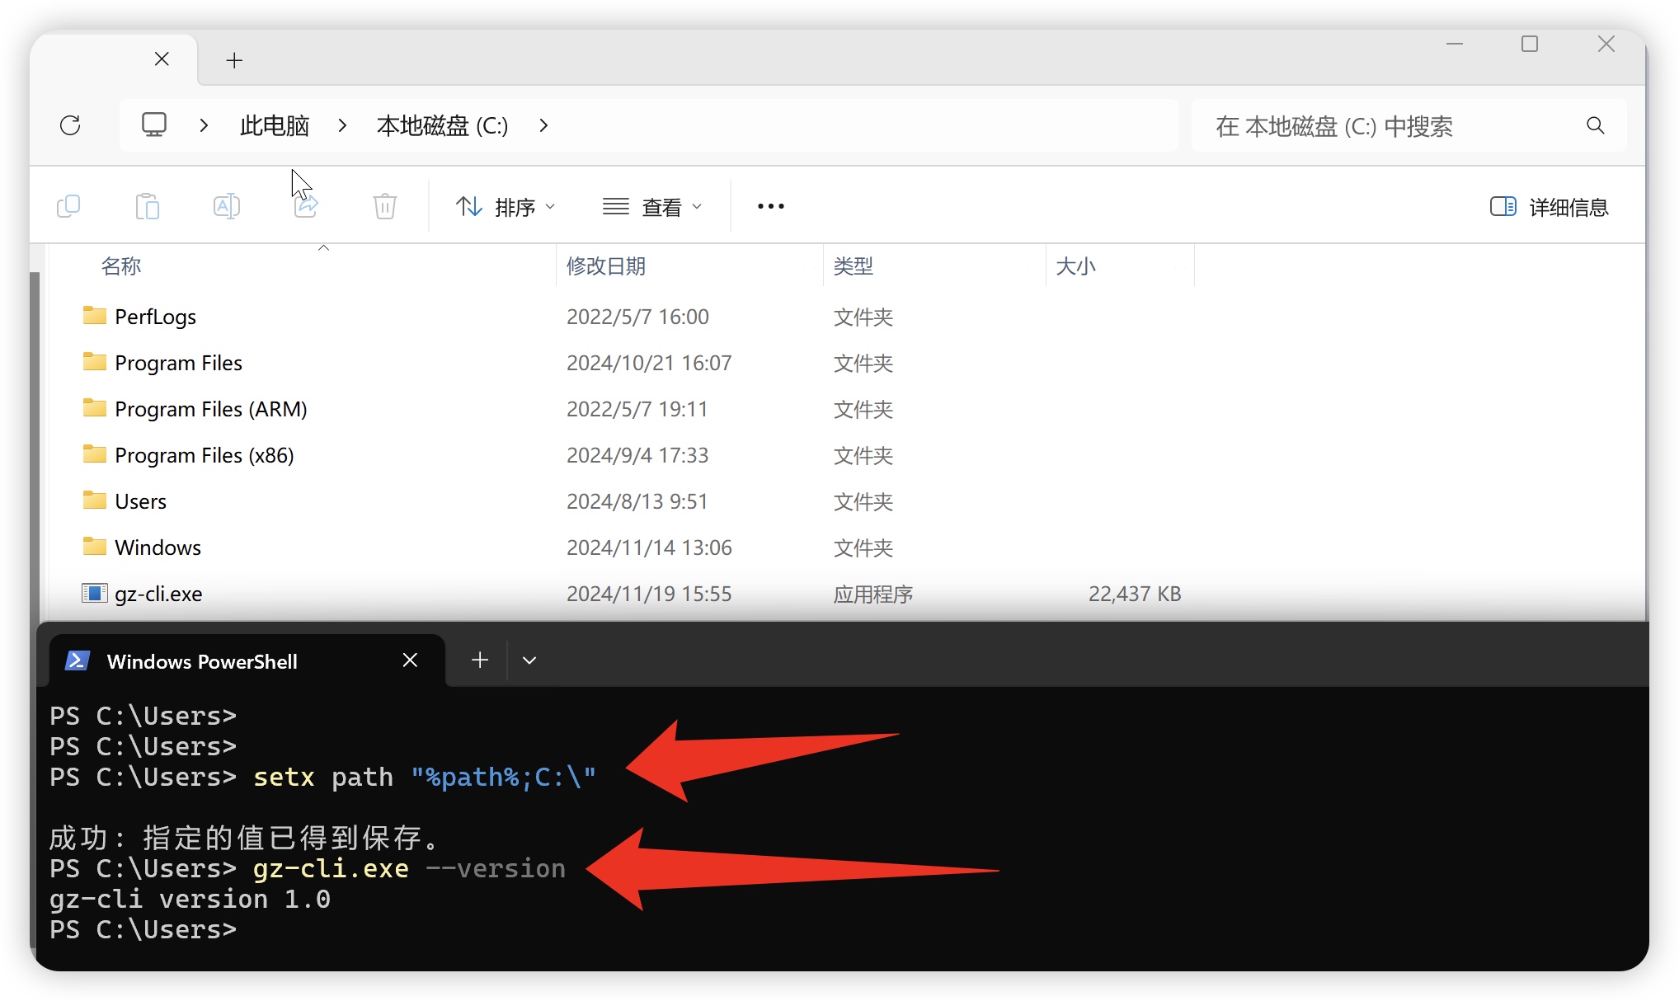The width and height of the screenshot is (1679, 1001).
Task: Click the share icon in toolbar
Action: point(306,206)
